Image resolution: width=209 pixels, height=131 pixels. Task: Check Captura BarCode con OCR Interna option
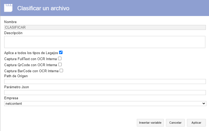pos(61,71)
